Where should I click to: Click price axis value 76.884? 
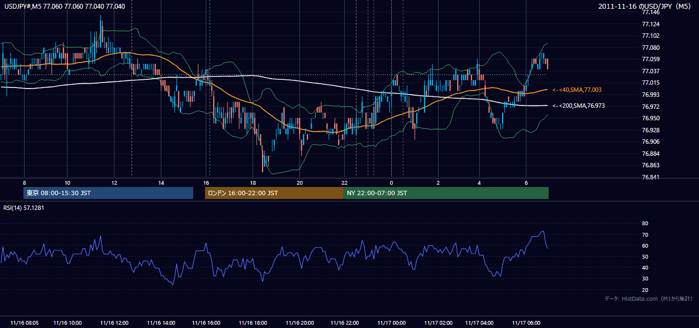pyautogui.click(x=650, y=154)
